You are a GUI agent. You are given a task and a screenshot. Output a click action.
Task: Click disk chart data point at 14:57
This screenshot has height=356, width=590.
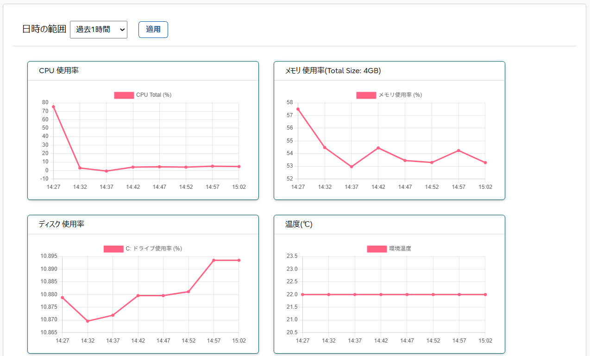pos(213,260)
